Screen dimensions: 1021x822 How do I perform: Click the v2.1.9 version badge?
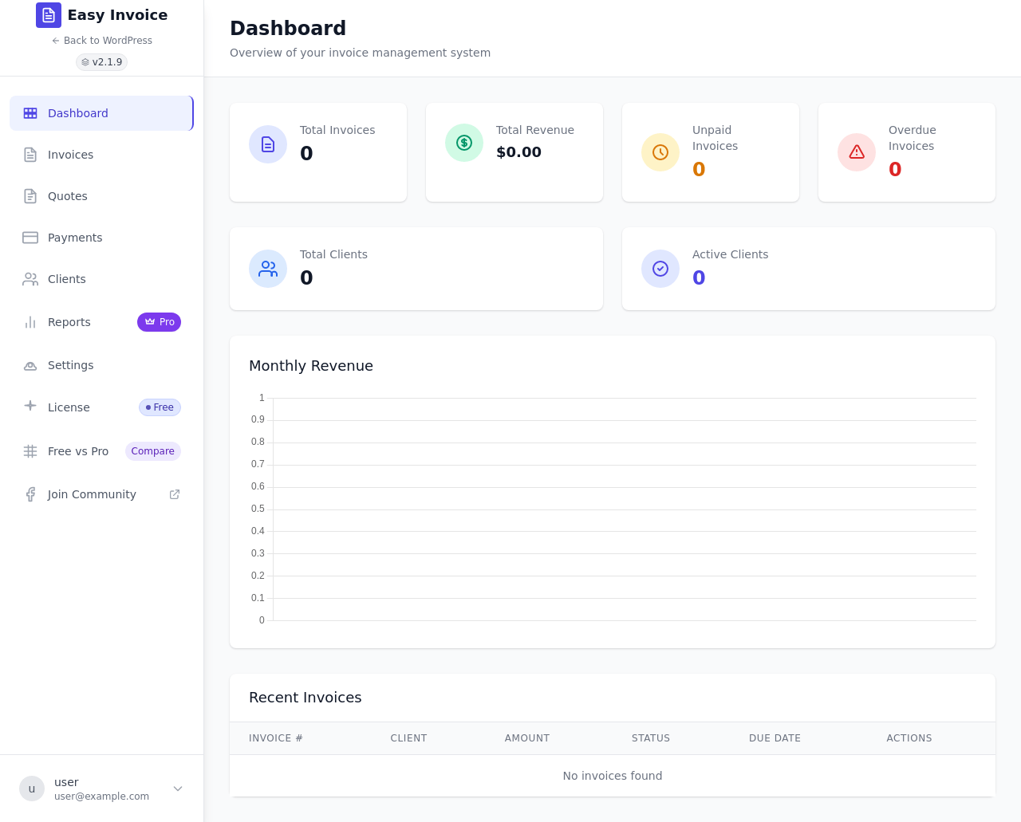coord(101,62)
